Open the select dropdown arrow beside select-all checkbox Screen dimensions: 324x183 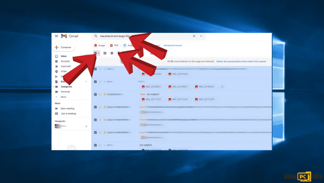(x=99, y=53)
